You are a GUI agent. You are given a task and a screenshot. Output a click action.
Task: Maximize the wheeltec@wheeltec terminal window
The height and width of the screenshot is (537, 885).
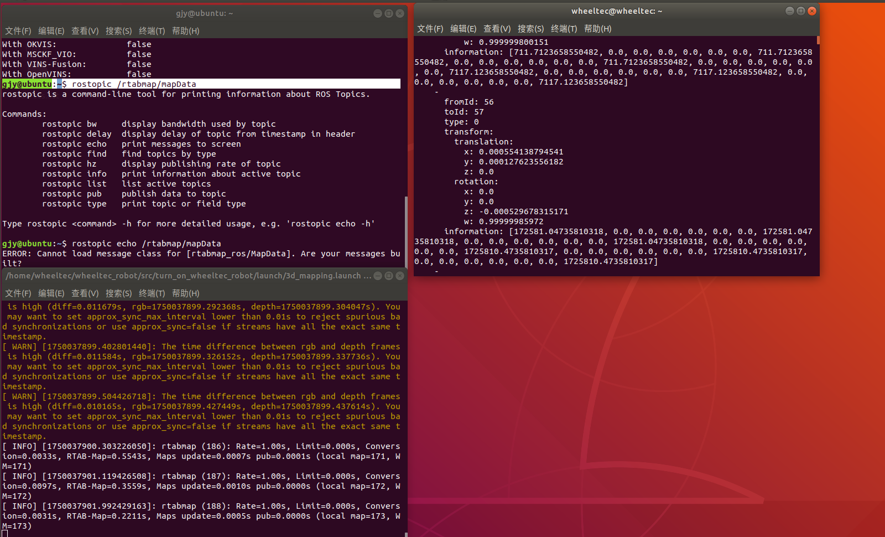tap(800, 11)
